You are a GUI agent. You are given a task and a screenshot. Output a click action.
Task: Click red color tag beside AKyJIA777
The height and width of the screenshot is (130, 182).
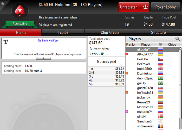[127, 54]
